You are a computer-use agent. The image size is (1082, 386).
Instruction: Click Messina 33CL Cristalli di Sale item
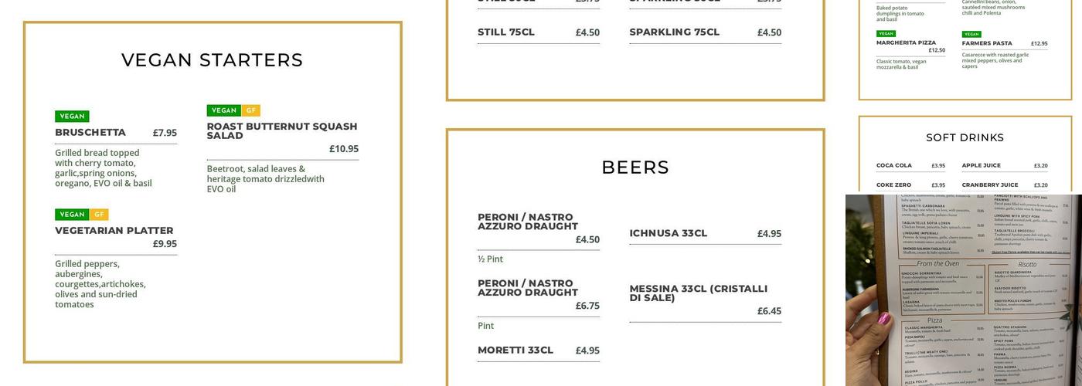point(698,293)
